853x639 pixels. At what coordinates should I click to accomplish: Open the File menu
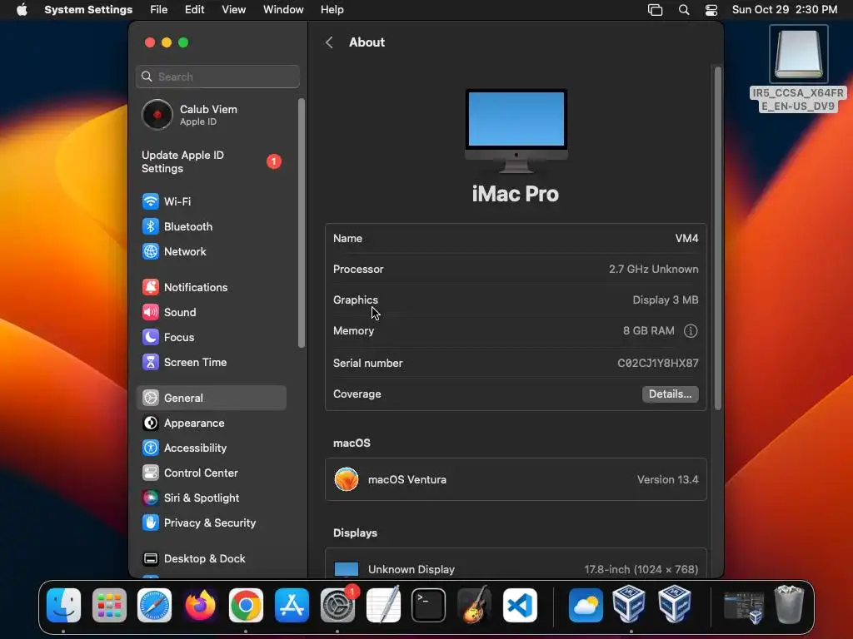point(159,10)
